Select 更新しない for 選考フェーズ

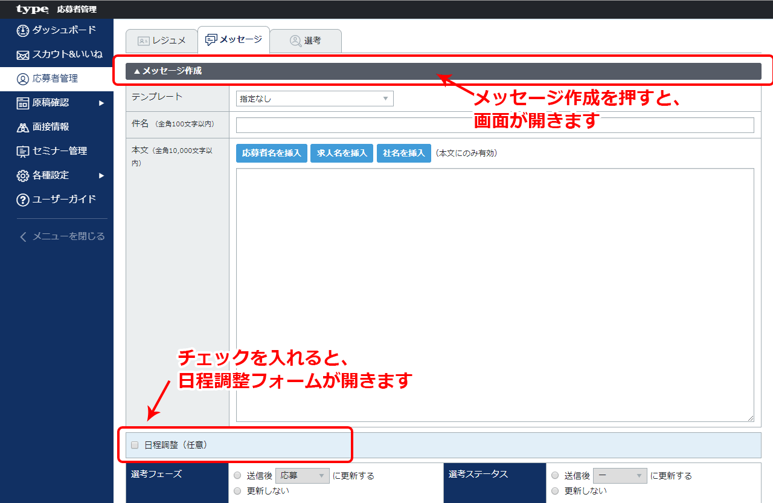237,490
